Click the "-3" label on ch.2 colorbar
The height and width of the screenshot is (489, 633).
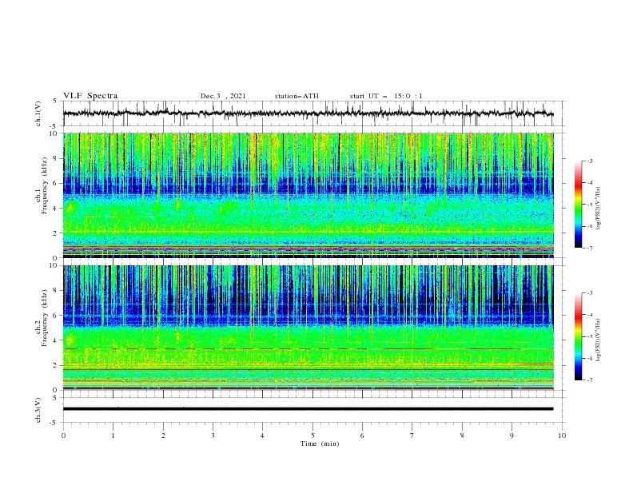pos(590,293)
